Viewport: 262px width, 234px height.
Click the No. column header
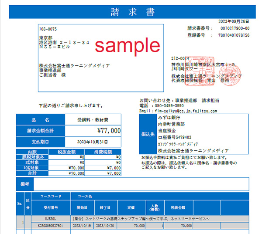tap(20, 204)
